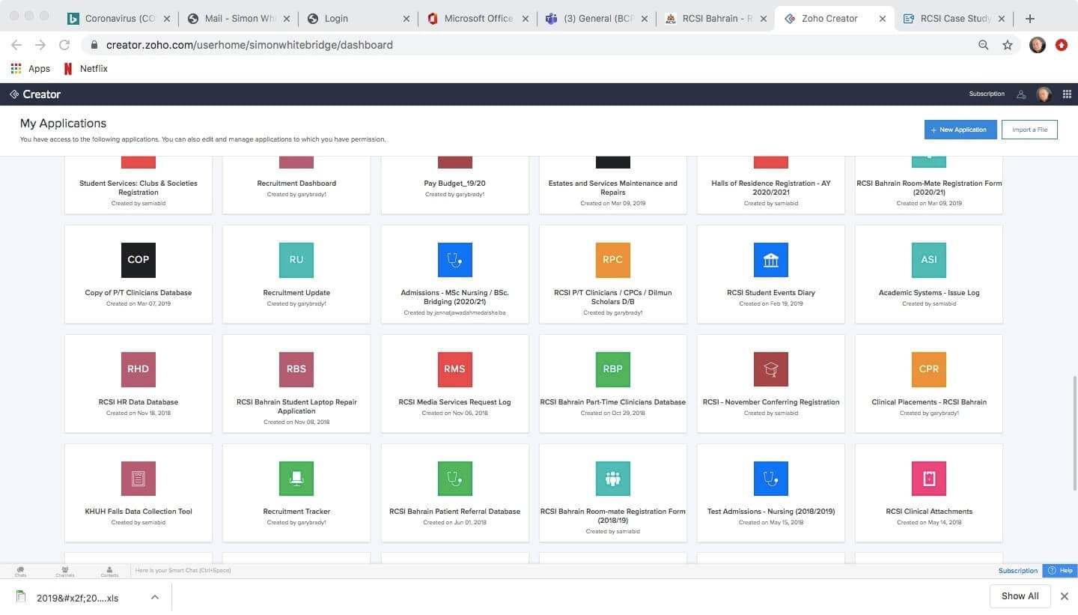Viewport: 1078px width, 615px height.
Task: Open the Apps bookmarks shortcut
Action: coord(31,69)
